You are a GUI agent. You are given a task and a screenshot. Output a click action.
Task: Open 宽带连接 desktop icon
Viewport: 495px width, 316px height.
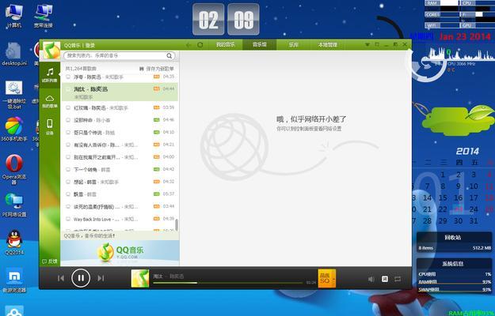coord(44,16)
